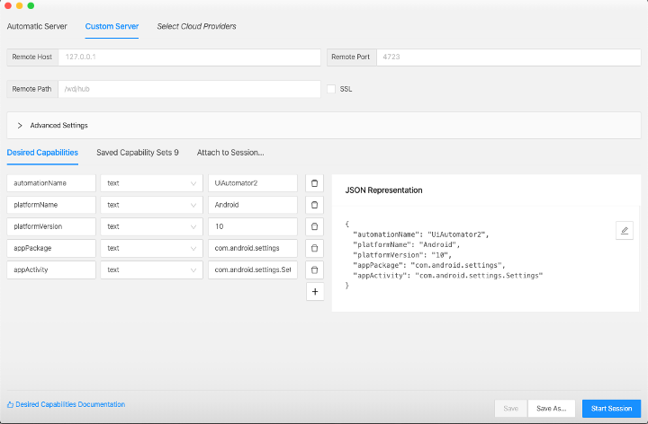Edit the appPackage name field
The height and width of the screenshot is (424, 648).
pyautogui.click(x=51, y=248)
